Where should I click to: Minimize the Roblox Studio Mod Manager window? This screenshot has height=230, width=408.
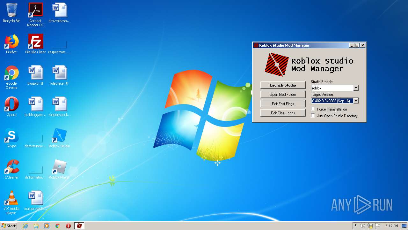click(x=352, y=45)
